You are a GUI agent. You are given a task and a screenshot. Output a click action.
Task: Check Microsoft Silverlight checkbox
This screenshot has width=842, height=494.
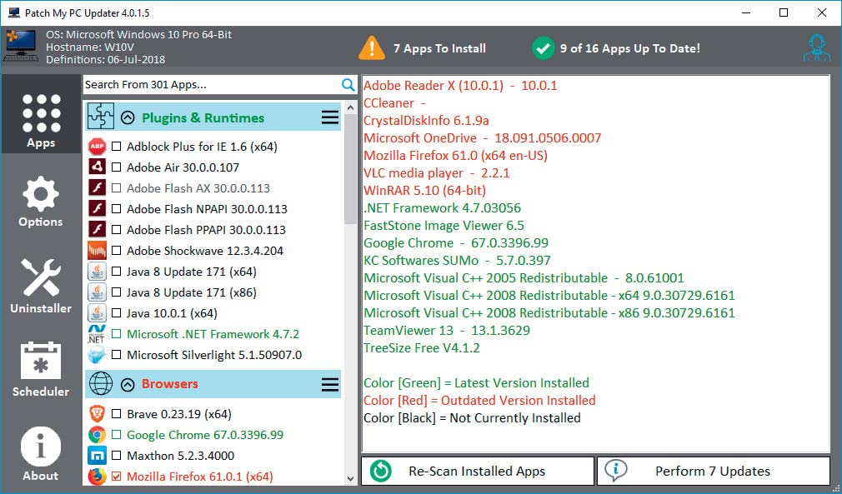(116, 355)
